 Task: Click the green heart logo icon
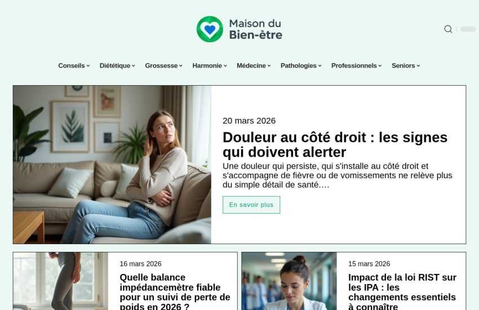point(210,29)
